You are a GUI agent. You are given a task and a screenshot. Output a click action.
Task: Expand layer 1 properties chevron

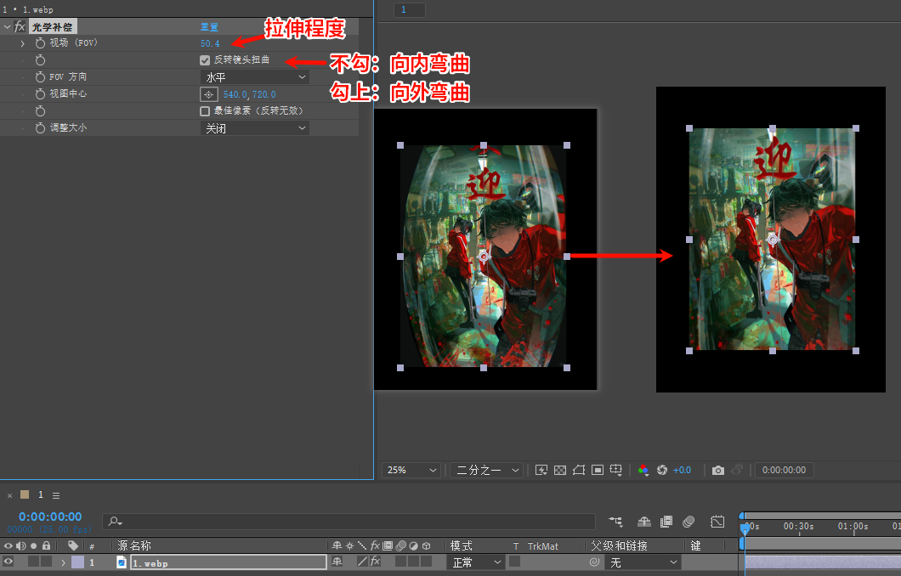[63, 562]
